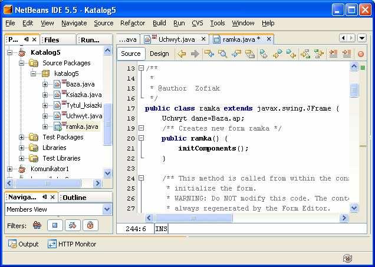Collapse the constructor fold at line 20
Viewport: 375px width, 267px height.
pyautogui.click(x=141, y=138)
